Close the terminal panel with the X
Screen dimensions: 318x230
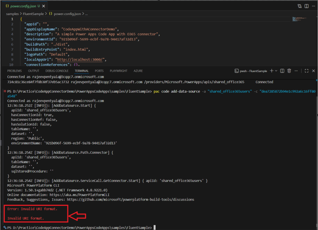(x=314, y=71)
